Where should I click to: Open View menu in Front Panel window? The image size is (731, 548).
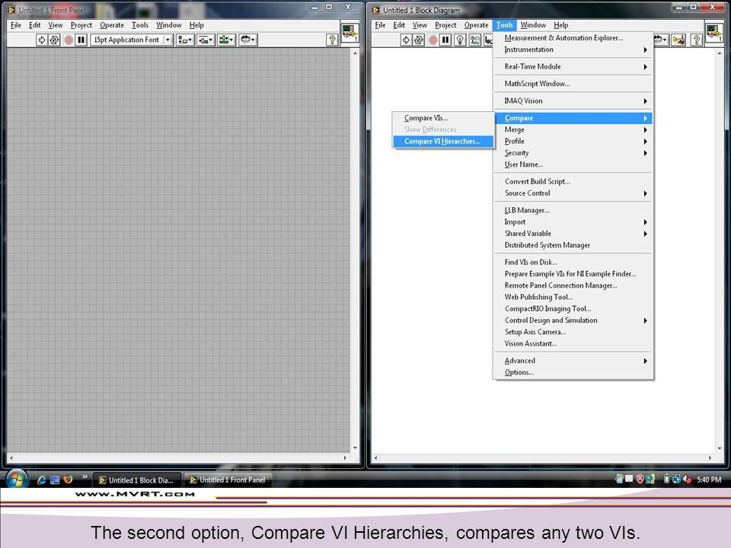pos(56,25)
